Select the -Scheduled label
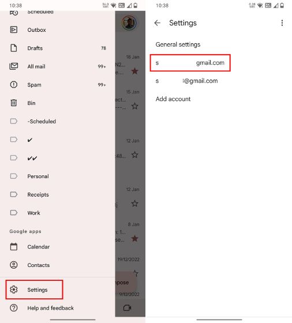The image size is (292, 323). (58, 121)
